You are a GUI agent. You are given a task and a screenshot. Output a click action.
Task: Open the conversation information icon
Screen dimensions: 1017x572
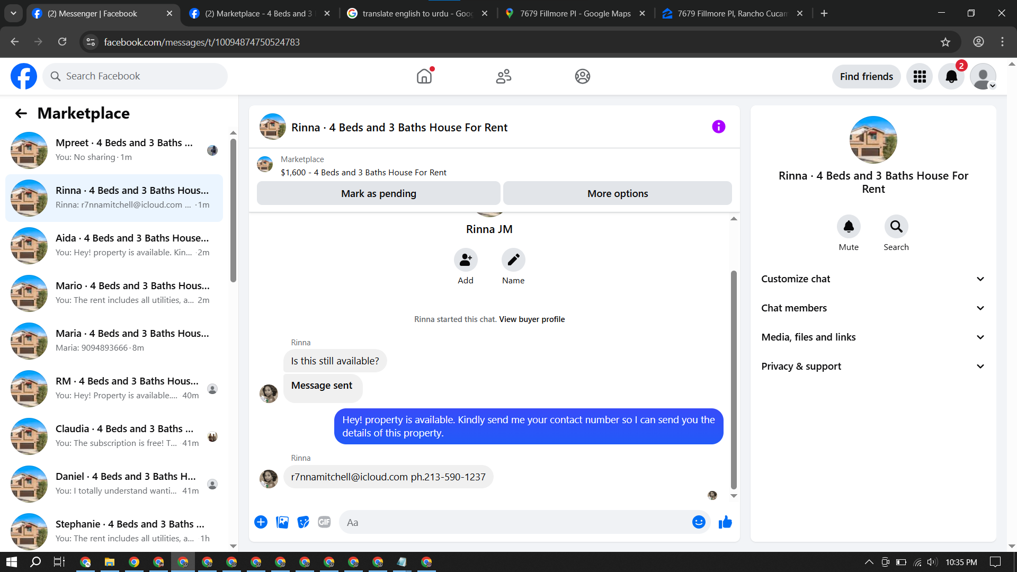click(x=718, y=127)
